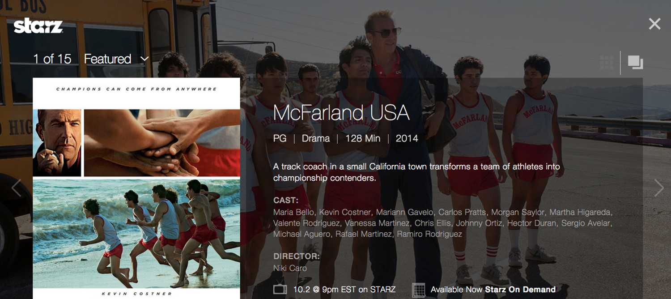Switch to grid view
Viewport: 671px width, 299px height.
607,63
